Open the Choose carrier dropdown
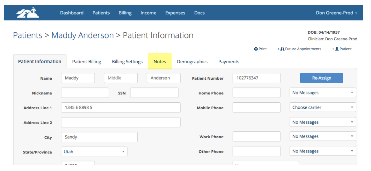The image size is (371, 171). point(323,107)
